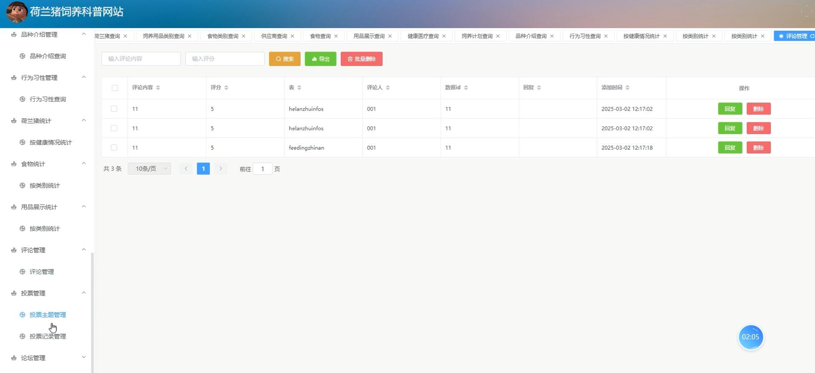815x373 pixels.
Task: Click icon beside 投票记录管理 item
Action: 23,336
